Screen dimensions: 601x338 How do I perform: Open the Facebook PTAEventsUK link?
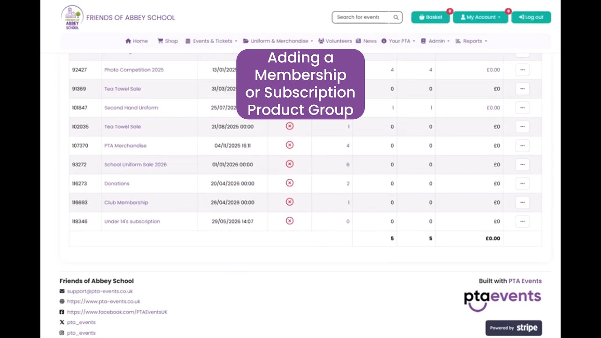click(117, 312)
